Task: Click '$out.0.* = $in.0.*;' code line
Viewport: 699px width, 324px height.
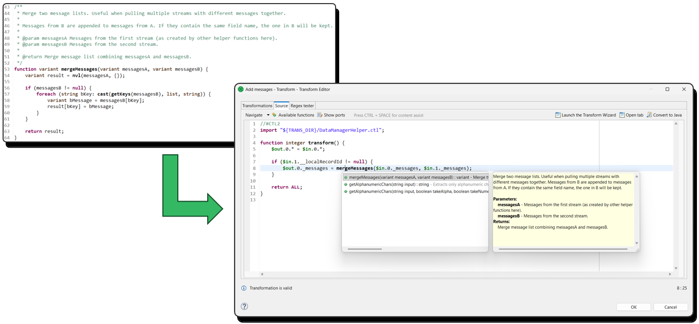Action: tap(298, 149)
